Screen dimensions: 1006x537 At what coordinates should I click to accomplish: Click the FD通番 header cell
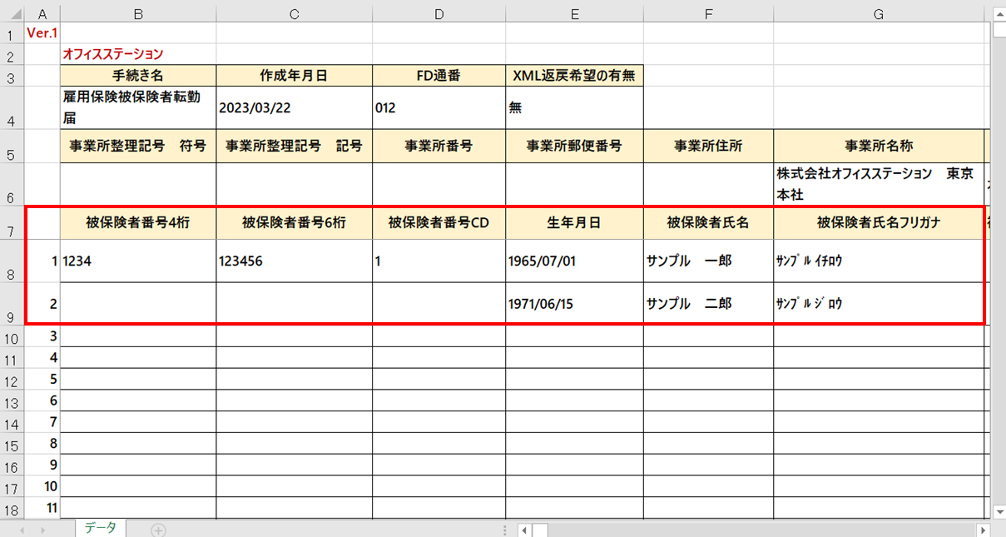pyautogui.click(x=439, y=76)
